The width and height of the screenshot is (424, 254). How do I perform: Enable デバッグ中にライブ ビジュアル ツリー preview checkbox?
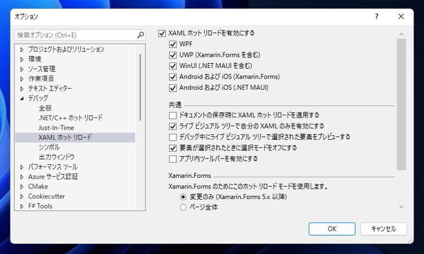173,137
